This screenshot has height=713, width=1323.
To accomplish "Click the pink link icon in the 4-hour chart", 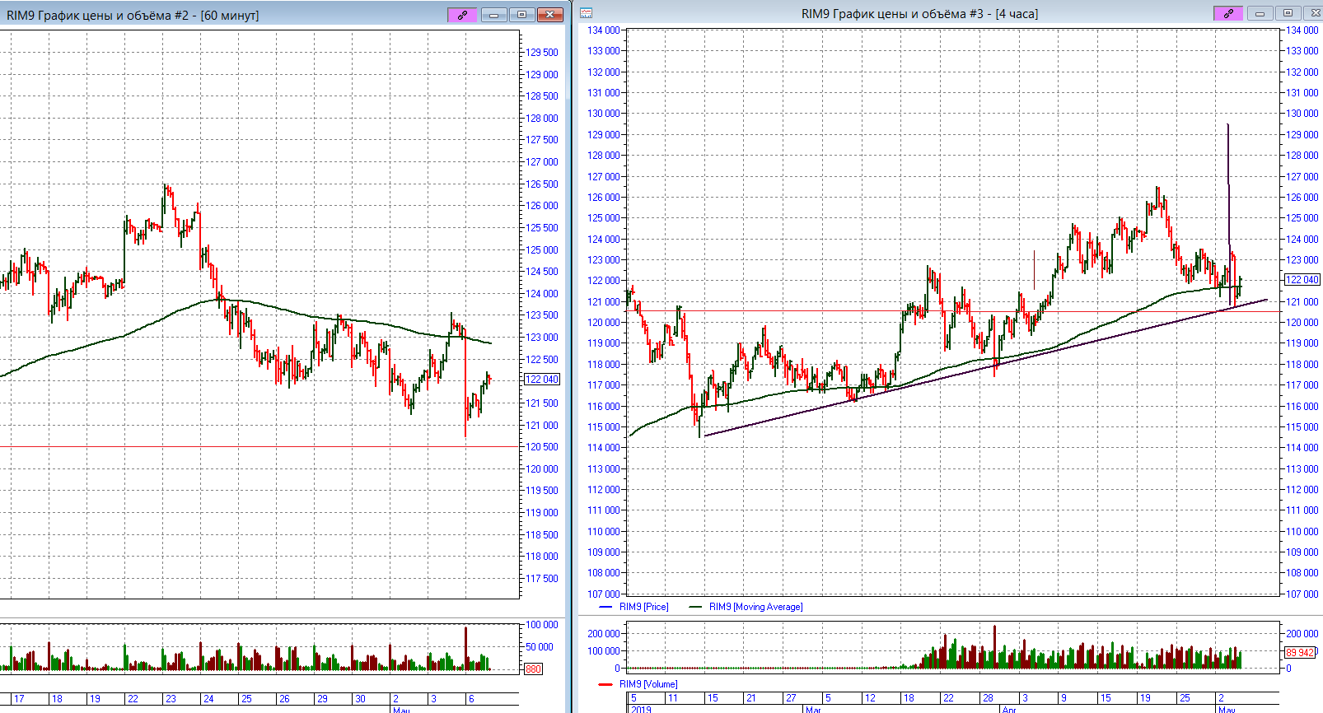I will [1227, 13].
